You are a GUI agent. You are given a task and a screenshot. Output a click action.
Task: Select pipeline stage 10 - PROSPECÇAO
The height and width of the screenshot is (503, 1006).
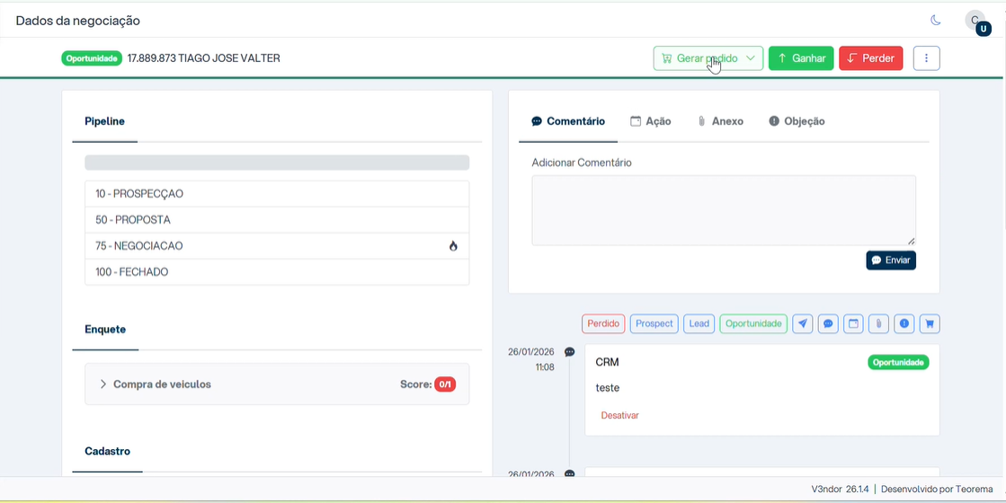[x=277, y=193]
